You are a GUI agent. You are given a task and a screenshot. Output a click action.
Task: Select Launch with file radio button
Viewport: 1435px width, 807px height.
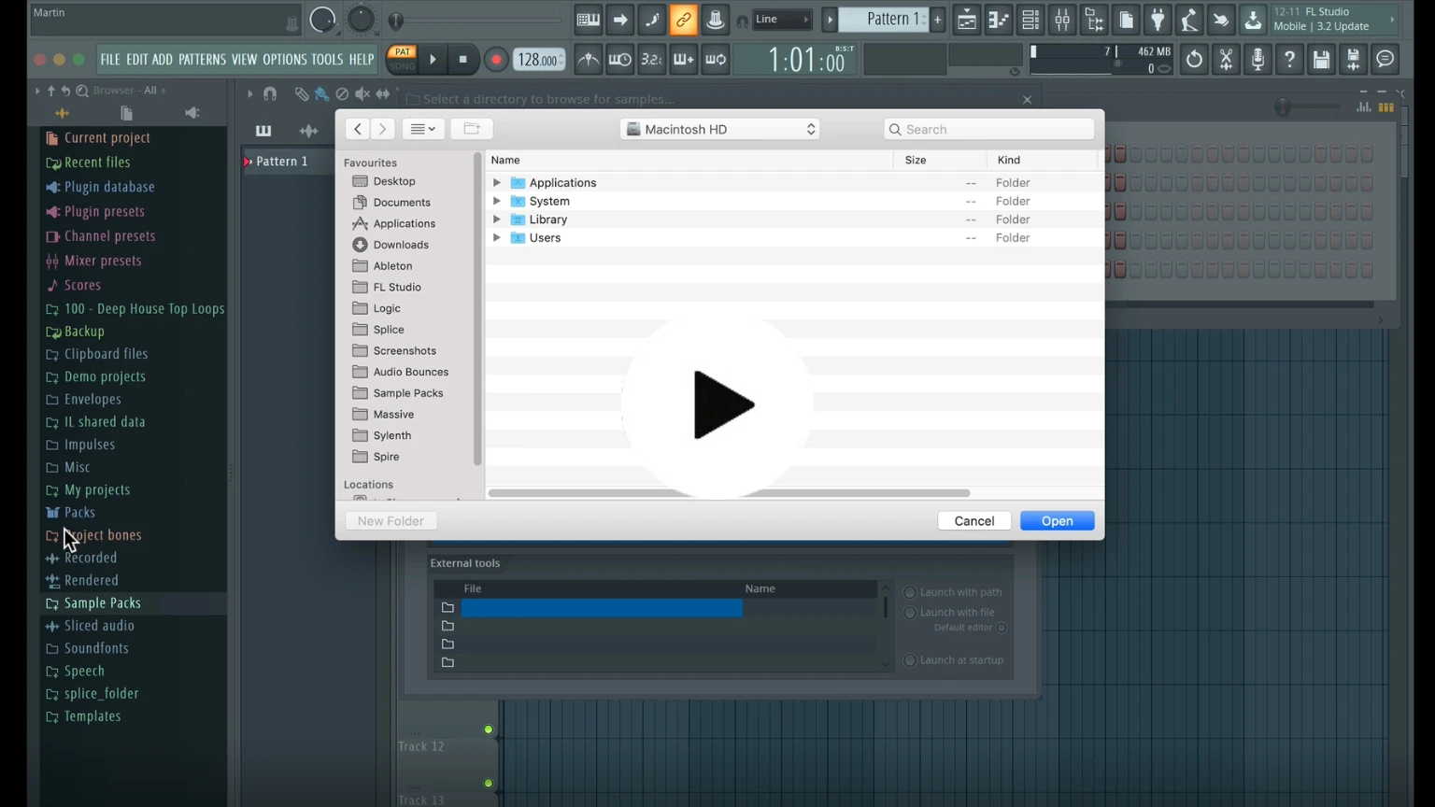click(910, 613)
